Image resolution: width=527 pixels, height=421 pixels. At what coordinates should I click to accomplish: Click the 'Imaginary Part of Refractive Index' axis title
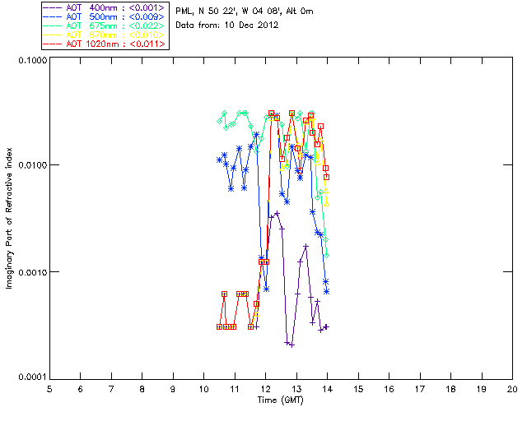point(9,218)
